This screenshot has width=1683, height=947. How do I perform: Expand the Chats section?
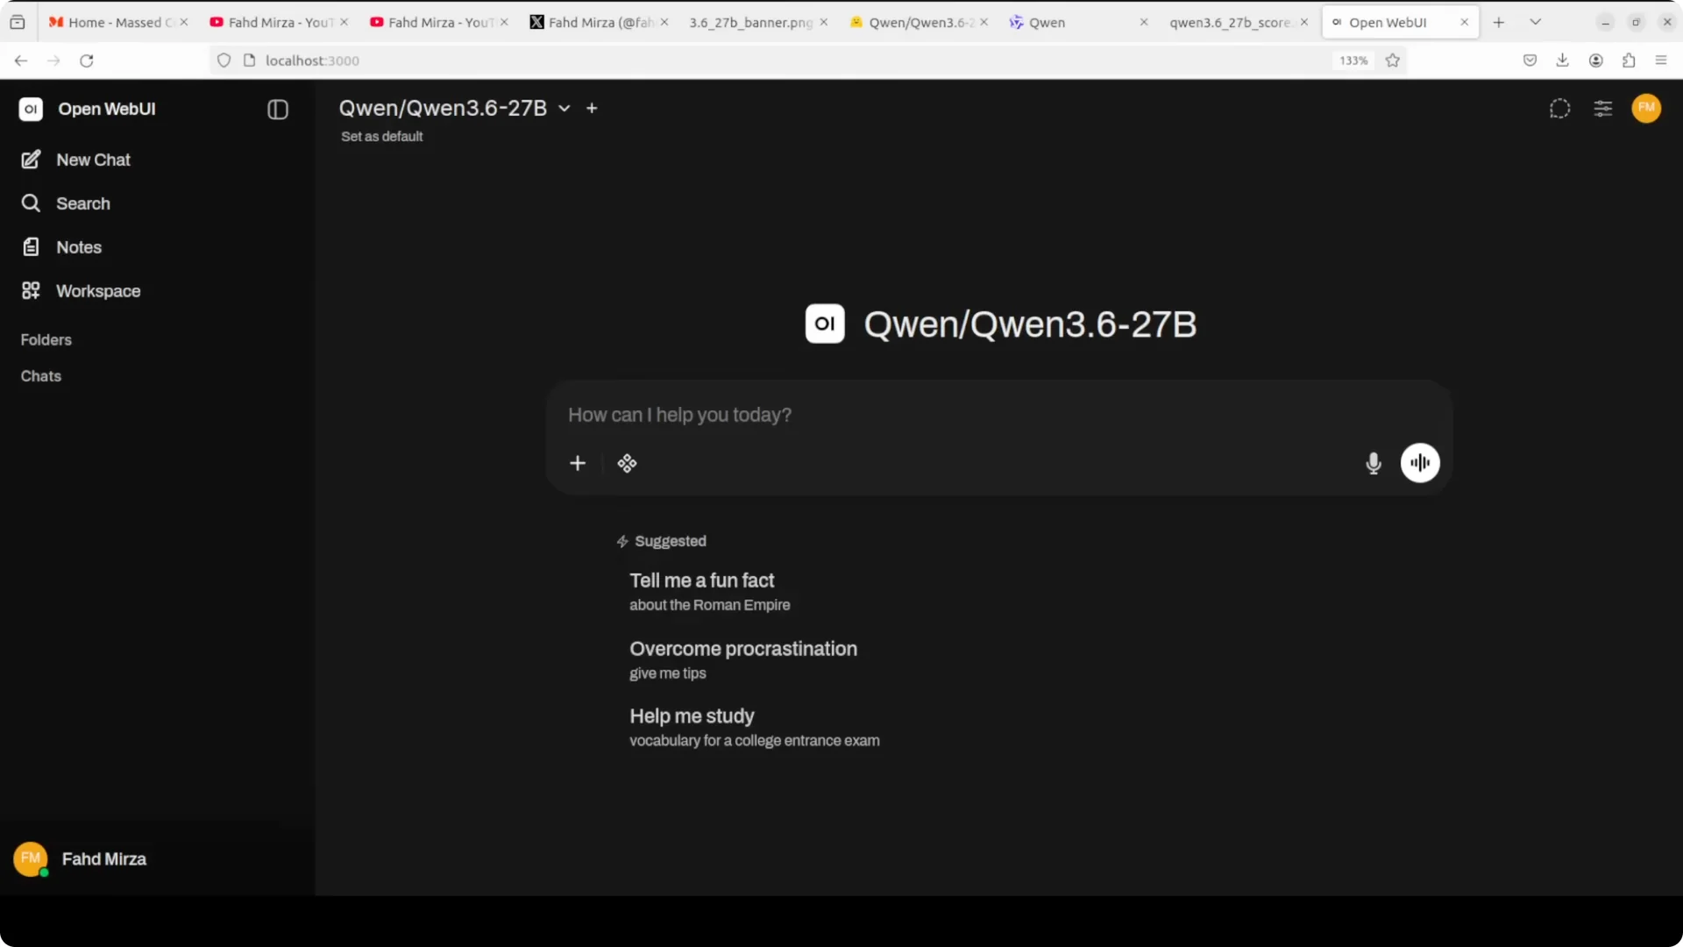pyautogui.click(x=41, y=376)
